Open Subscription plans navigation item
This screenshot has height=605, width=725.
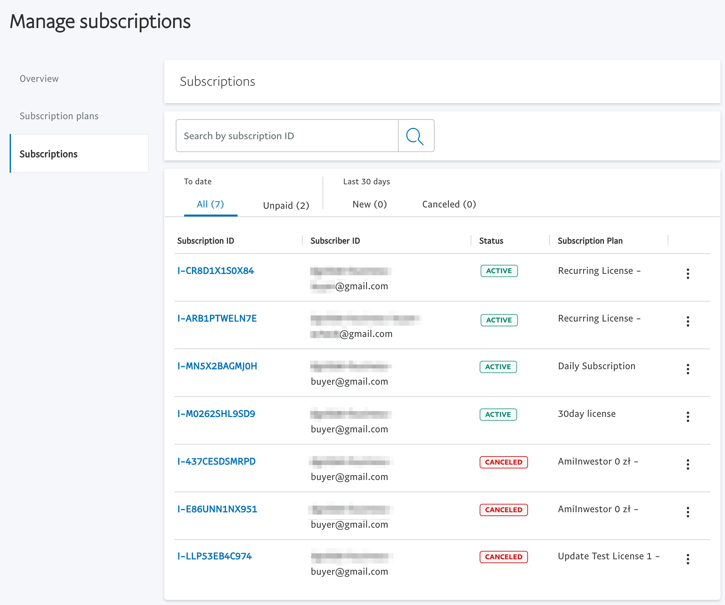(x=58, y=116)
